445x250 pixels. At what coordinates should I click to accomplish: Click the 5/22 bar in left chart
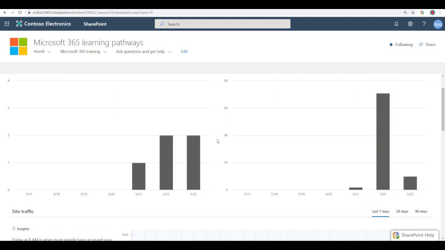tap(166, 162)
